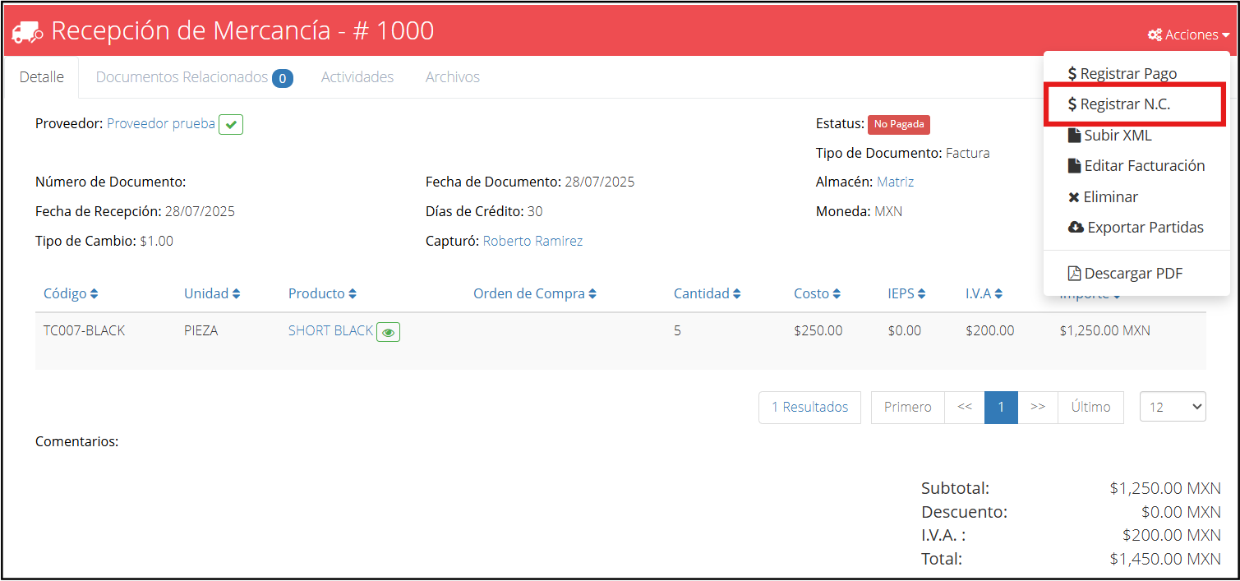Click the Días de Crédito value 30

tap(535, 211)
